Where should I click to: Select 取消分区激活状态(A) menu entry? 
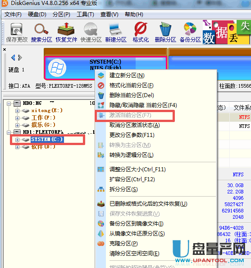click(134, 125)
